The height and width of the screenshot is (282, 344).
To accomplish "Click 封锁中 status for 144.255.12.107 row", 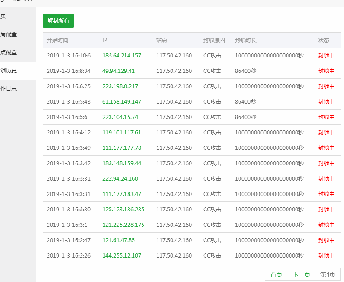I will pos(326,255).
